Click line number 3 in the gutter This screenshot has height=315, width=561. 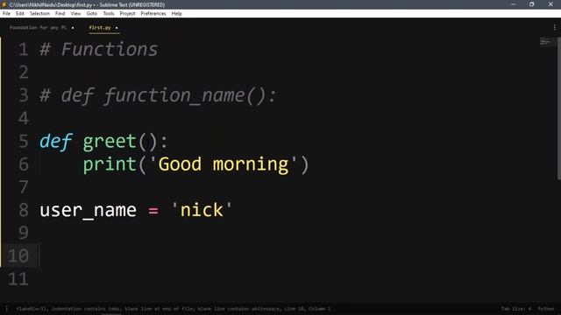(x=24, y=95)
